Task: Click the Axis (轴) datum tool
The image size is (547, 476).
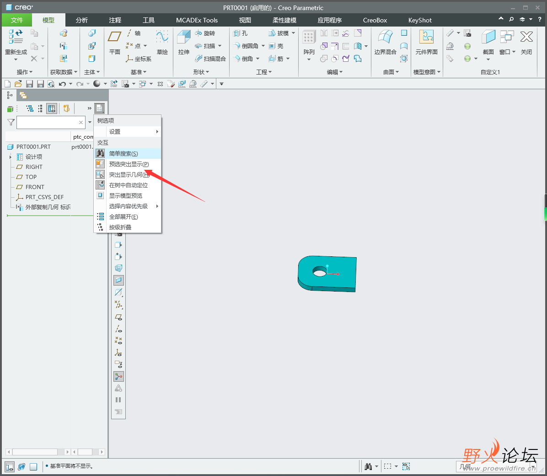Action: pyautogui.click(x=134, y=33)
